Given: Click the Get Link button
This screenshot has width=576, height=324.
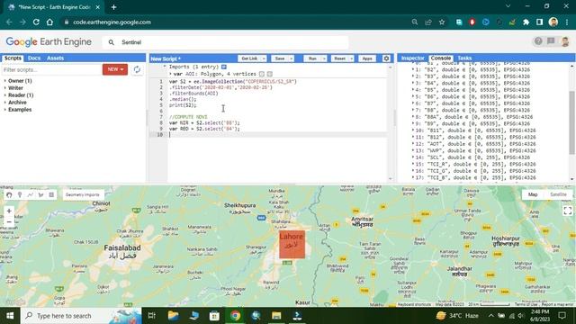Looking at the screenshot, I should coord(249,58).
